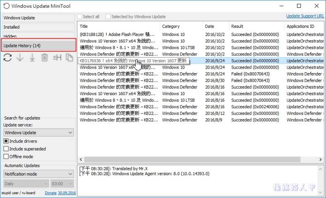326x198 pixels.
Task: Sort by the Title column header
Action: click(119, 26)
